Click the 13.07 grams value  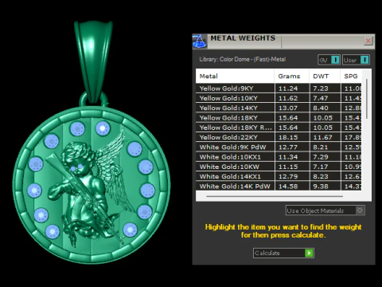[288, 108]
